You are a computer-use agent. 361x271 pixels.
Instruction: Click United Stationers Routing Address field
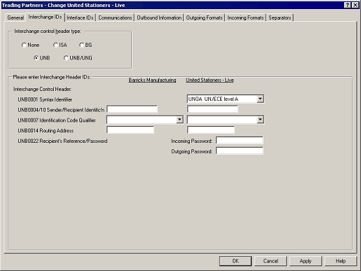[x=211, y=130]
